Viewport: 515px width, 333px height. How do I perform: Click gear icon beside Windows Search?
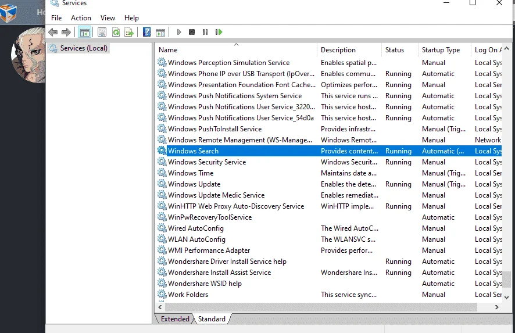[162, 151]
